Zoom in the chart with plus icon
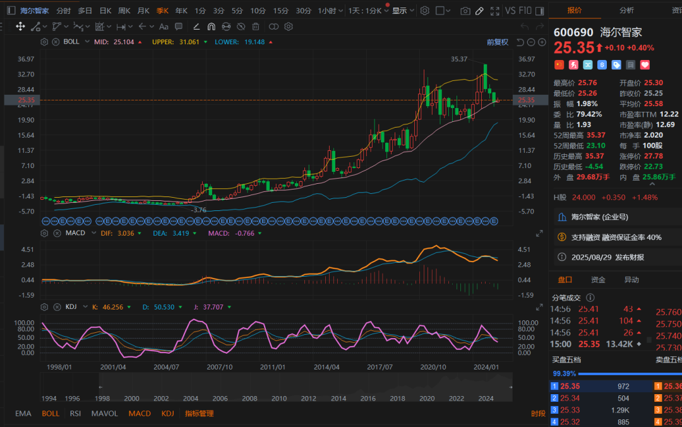 542,42
